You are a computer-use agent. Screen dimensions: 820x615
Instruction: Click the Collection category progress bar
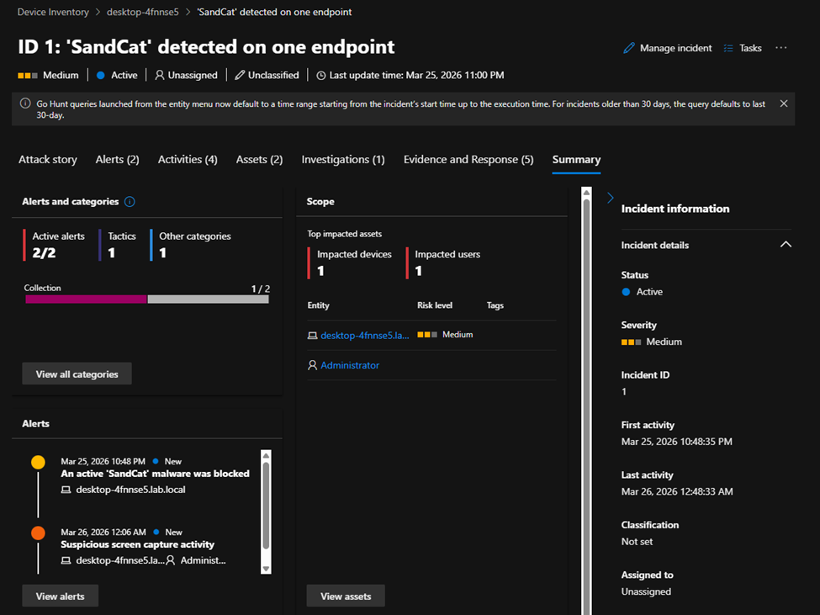147,299
